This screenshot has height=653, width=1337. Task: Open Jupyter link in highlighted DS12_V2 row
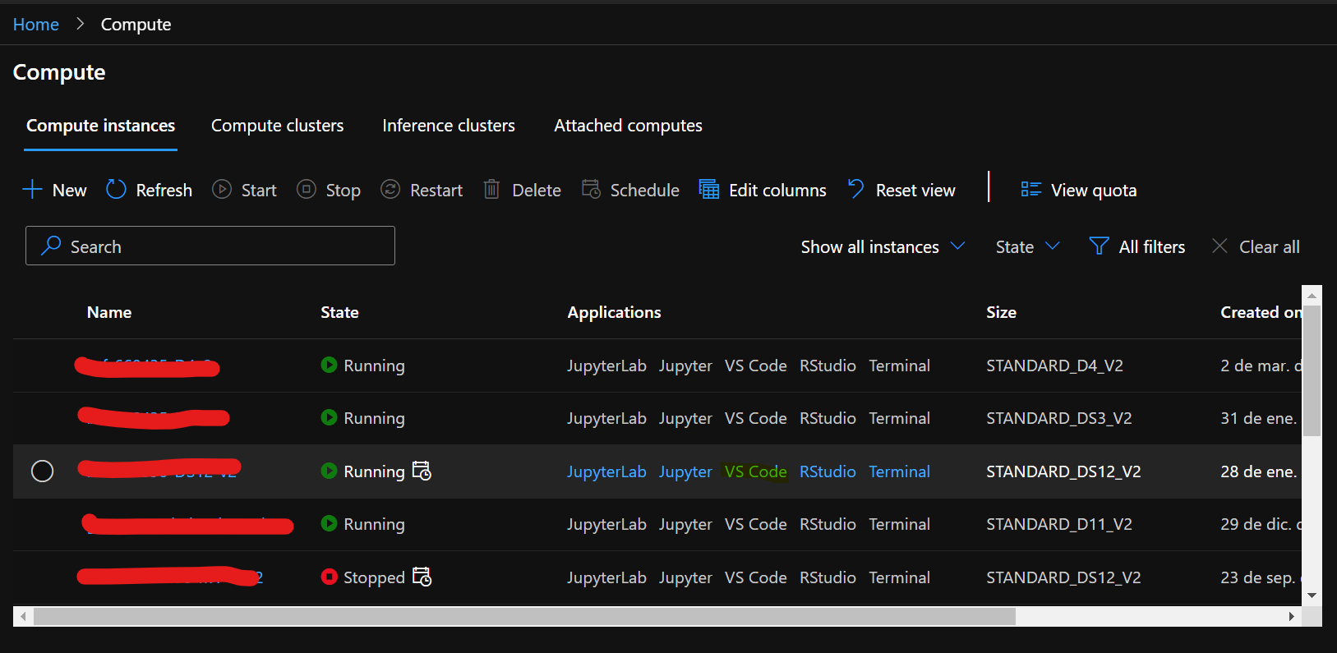[685, 471]
